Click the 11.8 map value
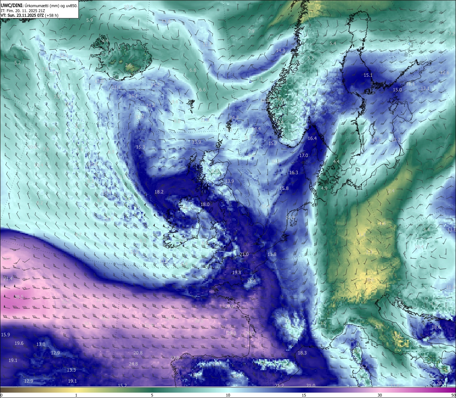The height and width of the screenshot is (398, 456). tap(272, 254)
